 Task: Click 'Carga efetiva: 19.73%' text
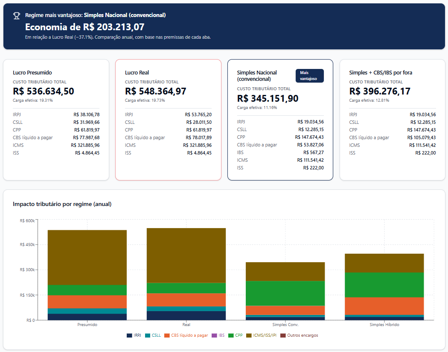[x=145, y=100]
